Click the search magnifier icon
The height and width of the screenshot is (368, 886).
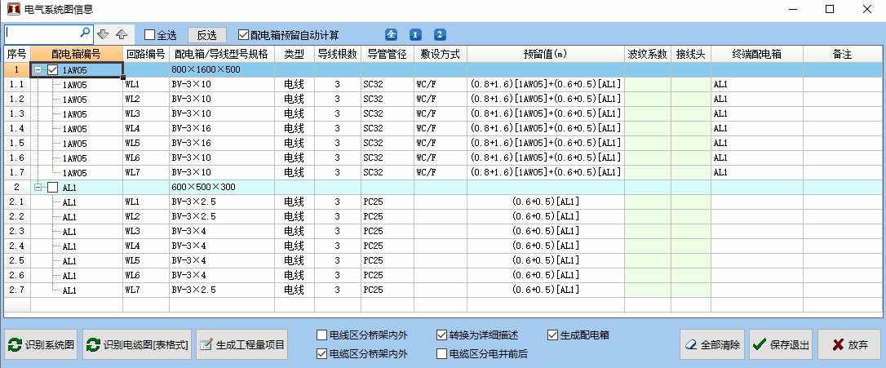pos(85,33)
